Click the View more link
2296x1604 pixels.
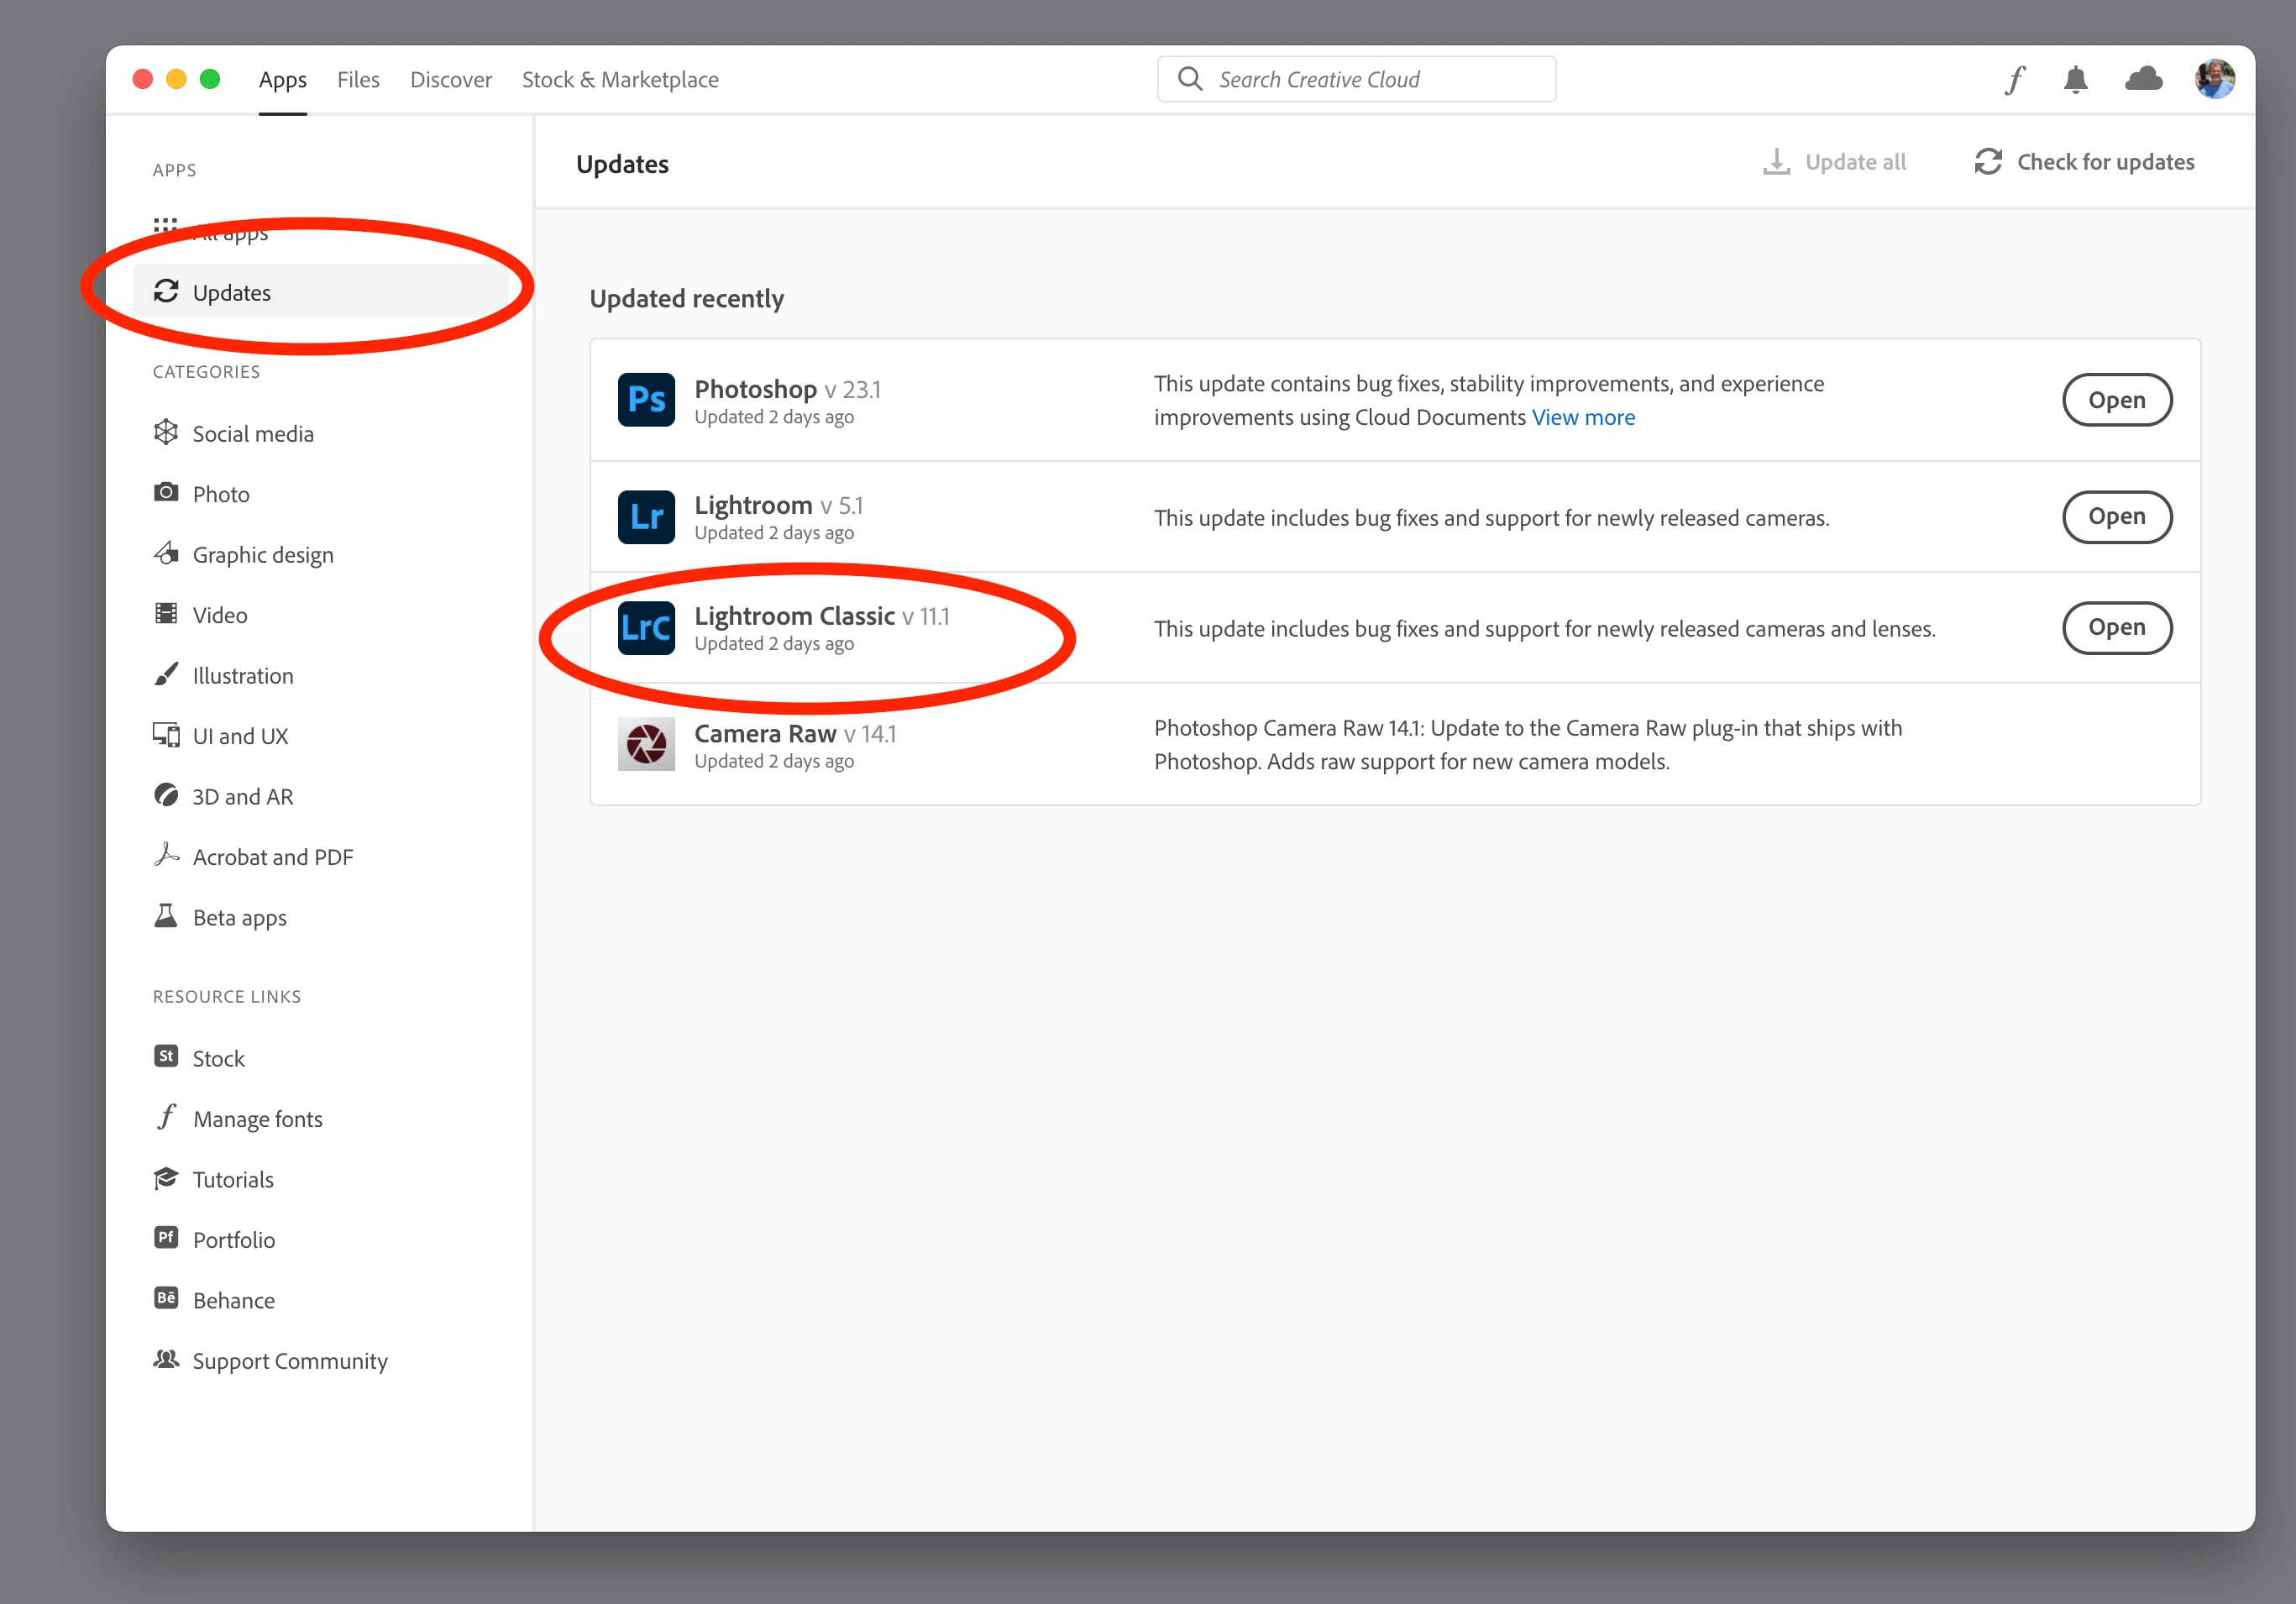(x=1583, y=418)
